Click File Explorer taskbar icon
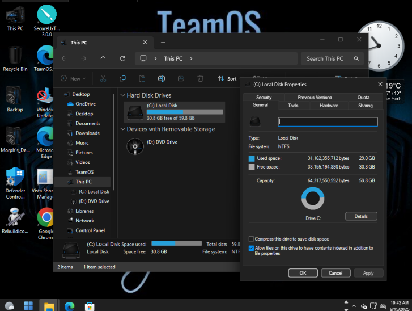This screenshot has height=311, width=412. click(49, 306)
